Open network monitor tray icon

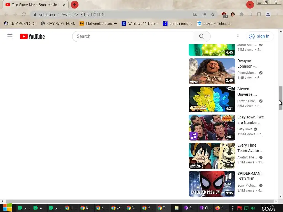click(x=246, y=208)
